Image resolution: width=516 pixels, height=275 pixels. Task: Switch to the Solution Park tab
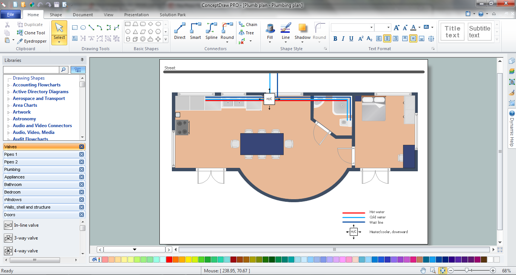tap(173, 15)
